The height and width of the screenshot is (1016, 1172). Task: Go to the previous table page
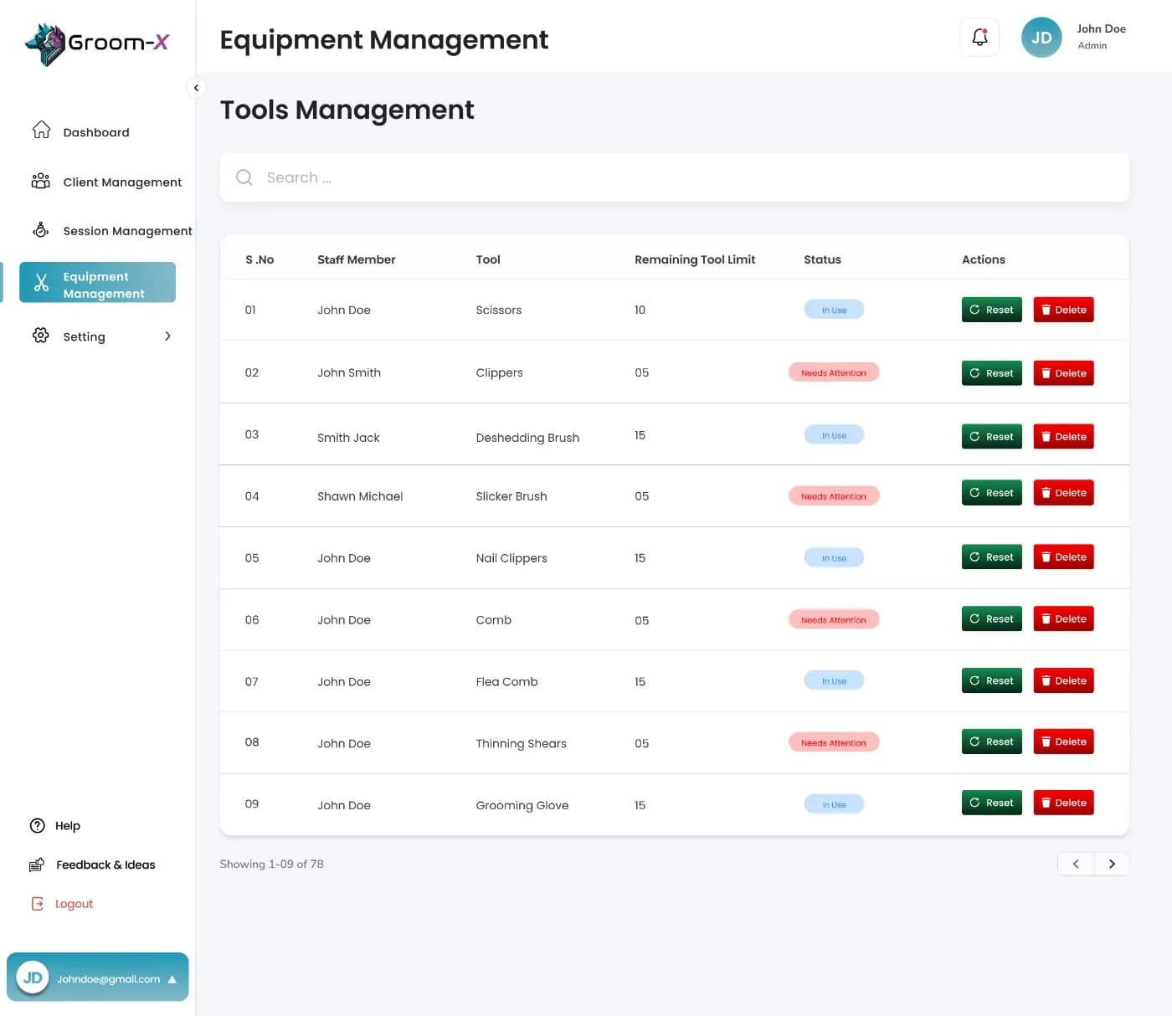coord(1076,864)
